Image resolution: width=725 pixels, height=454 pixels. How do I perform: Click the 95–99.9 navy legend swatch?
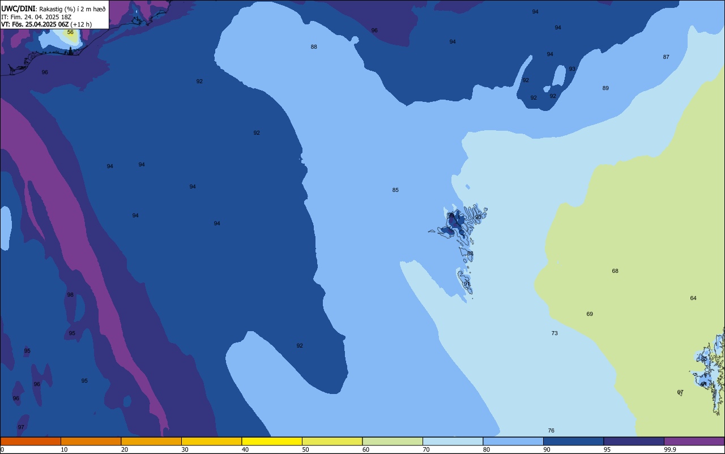634,441
